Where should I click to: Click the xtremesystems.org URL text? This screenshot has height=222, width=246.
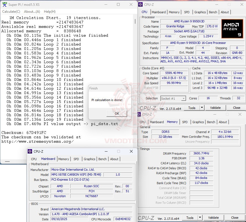[38, 142]
